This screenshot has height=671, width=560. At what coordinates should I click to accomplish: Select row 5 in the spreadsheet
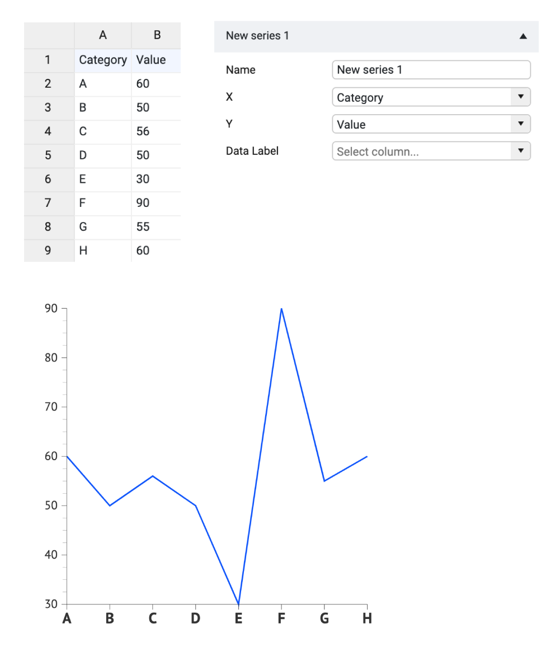pyautogui.click(x=48, y=155)
